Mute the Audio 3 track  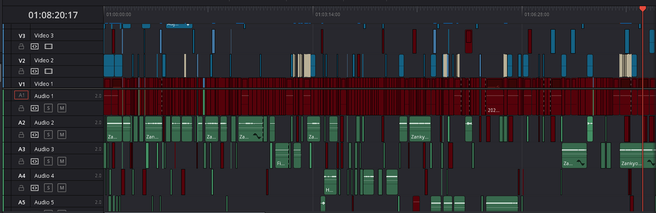point(62,161)
